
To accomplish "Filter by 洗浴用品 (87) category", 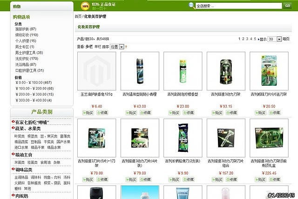I will (26, 64).
